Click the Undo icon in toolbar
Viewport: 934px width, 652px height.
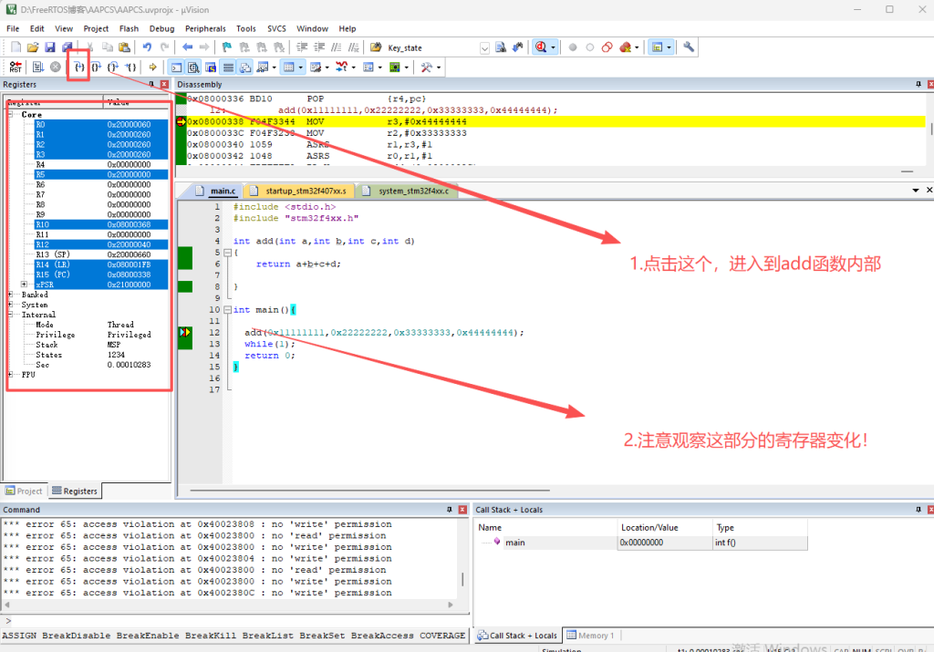147,47
